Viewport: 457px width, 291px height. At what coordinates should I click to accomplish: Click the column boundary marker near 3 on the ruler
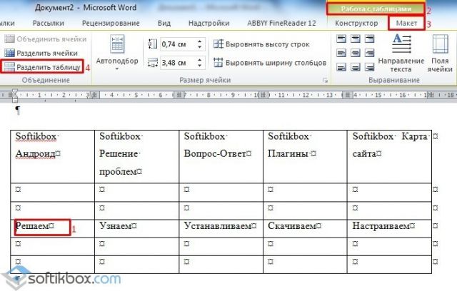[94, 95]
